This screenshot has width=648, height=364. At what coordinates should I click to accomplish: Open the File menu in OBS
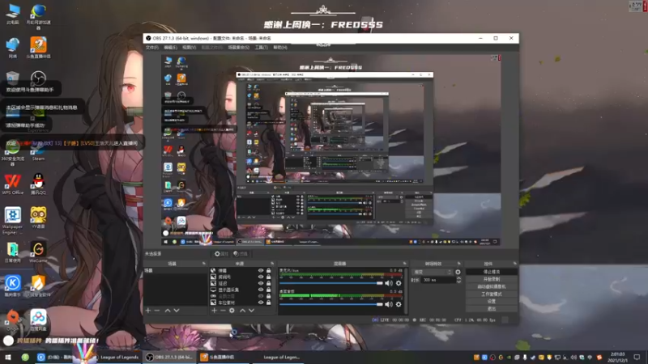pos(152,48)
